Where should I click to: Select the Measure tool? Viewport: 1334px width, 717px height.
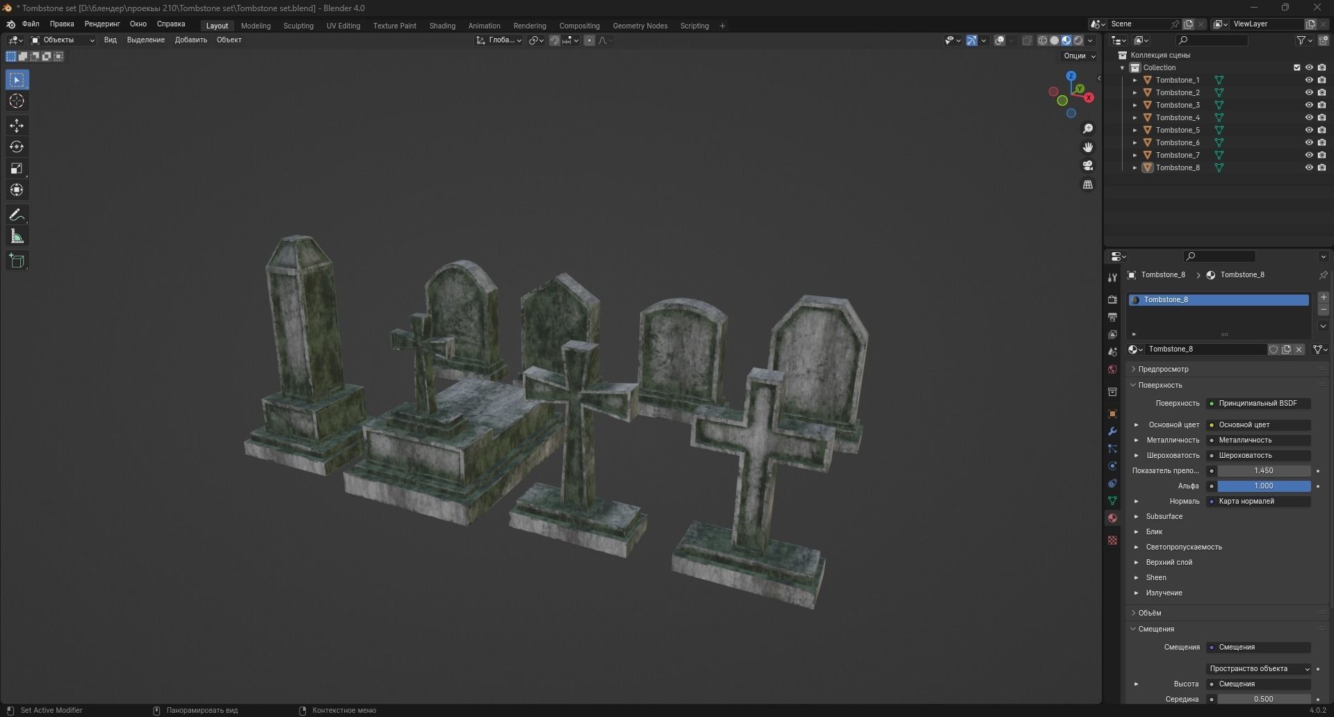pos(17,237)
